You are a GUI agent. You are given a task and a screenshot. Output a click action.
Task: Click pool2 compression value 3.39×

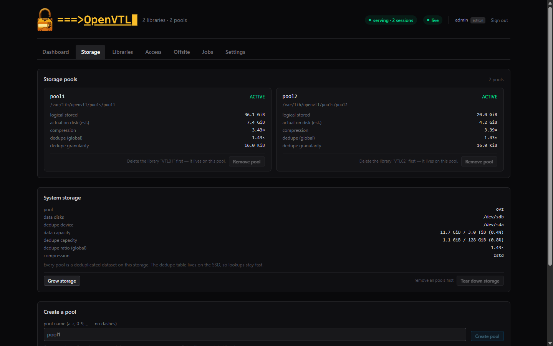click(x=491, y=130)
